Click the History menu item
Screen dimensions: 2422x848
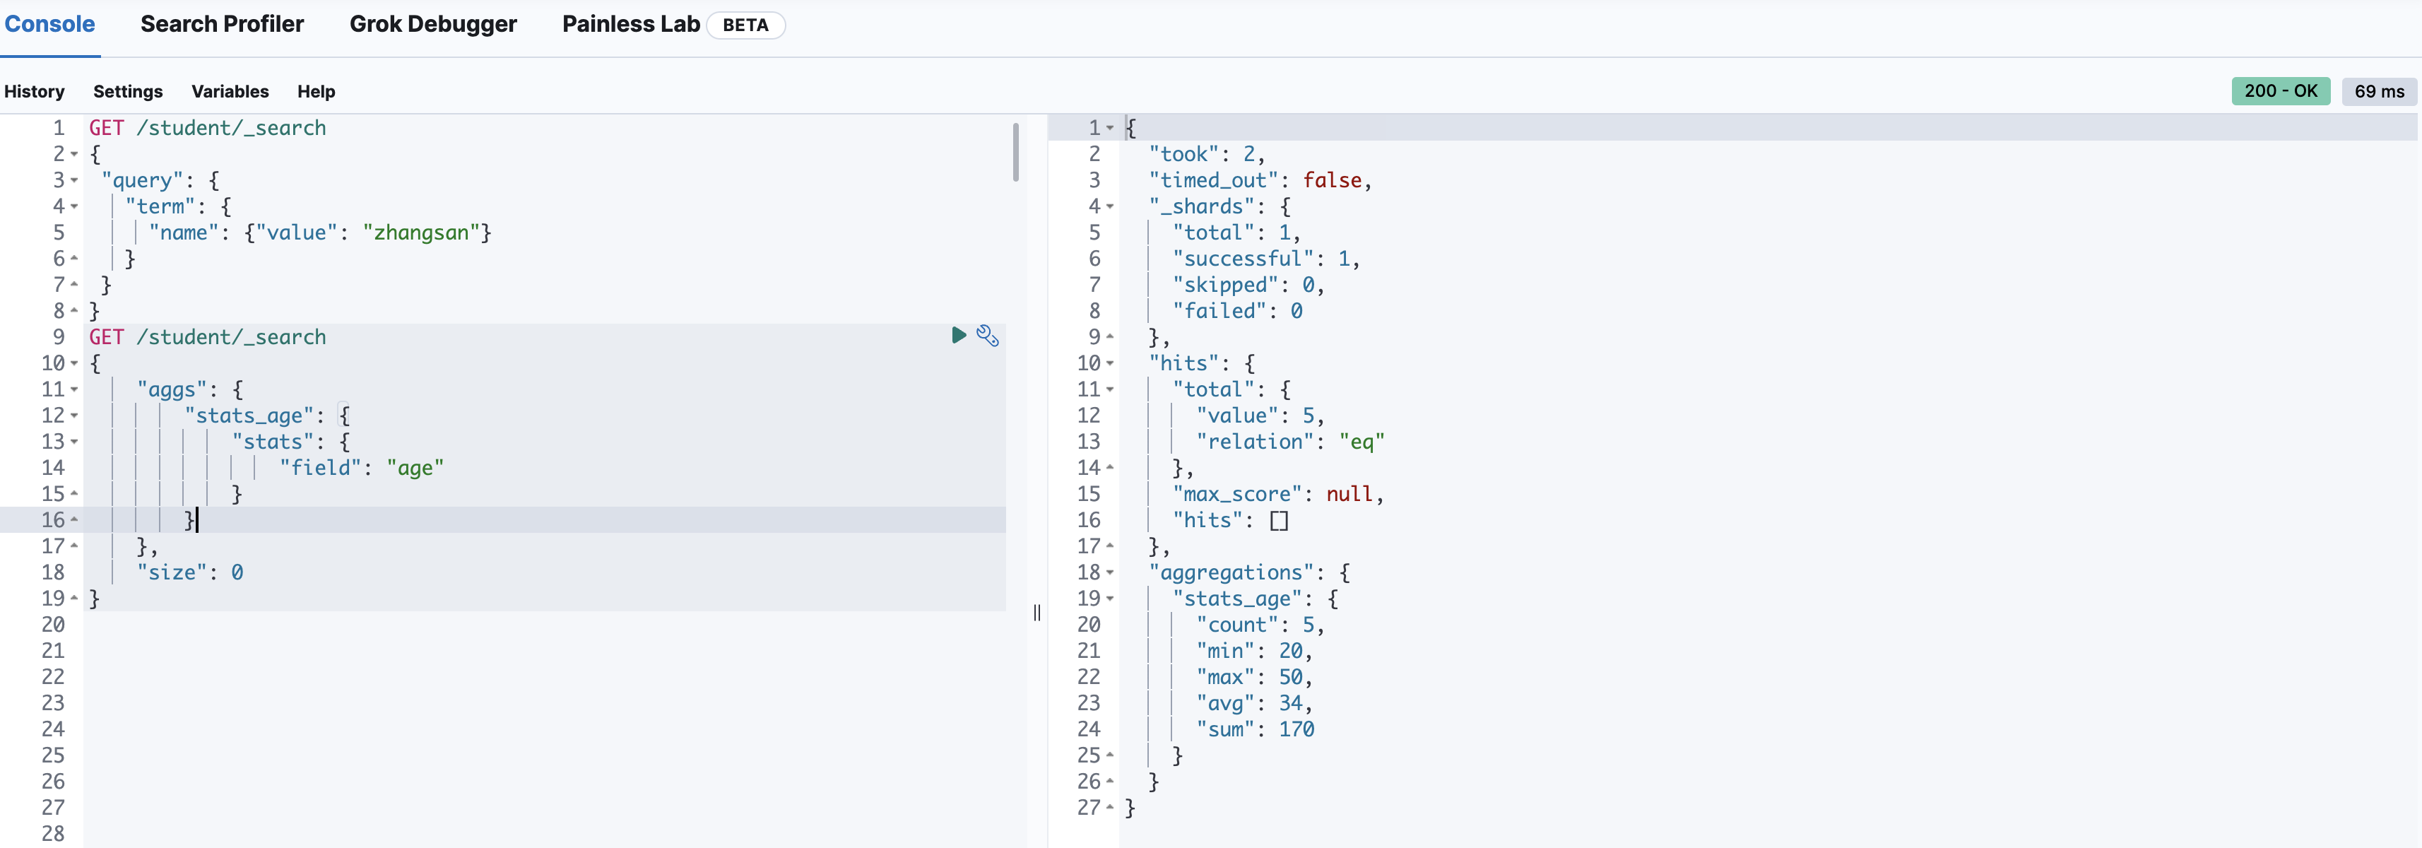click(x=34, y=90)
